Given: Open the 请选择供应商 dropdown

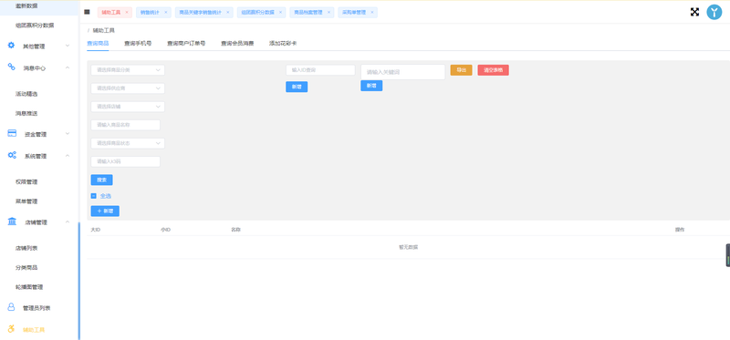Looking at the screenshot, I should point(128,88).
